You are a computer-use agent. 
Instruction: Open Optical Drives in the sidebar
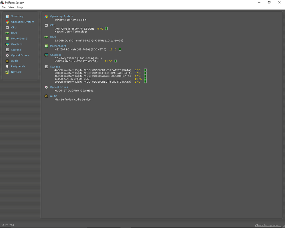20,55
